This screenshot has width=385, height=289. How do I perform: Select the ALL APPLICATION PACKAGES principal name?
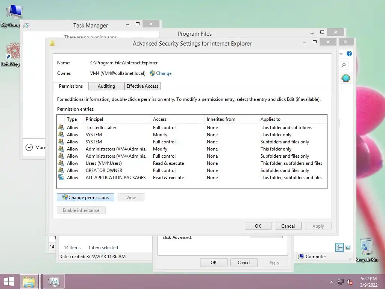pyautogui.click(x=116, y=177)
